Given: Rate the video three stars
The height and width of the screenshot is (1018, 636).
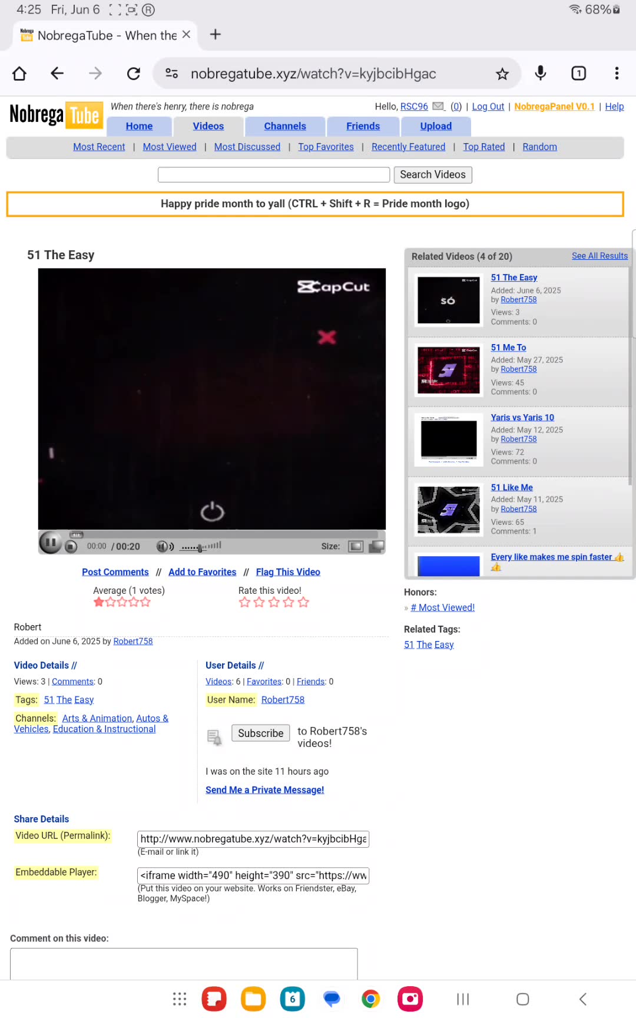Looking at the screenshot, I should pos(274,602).
